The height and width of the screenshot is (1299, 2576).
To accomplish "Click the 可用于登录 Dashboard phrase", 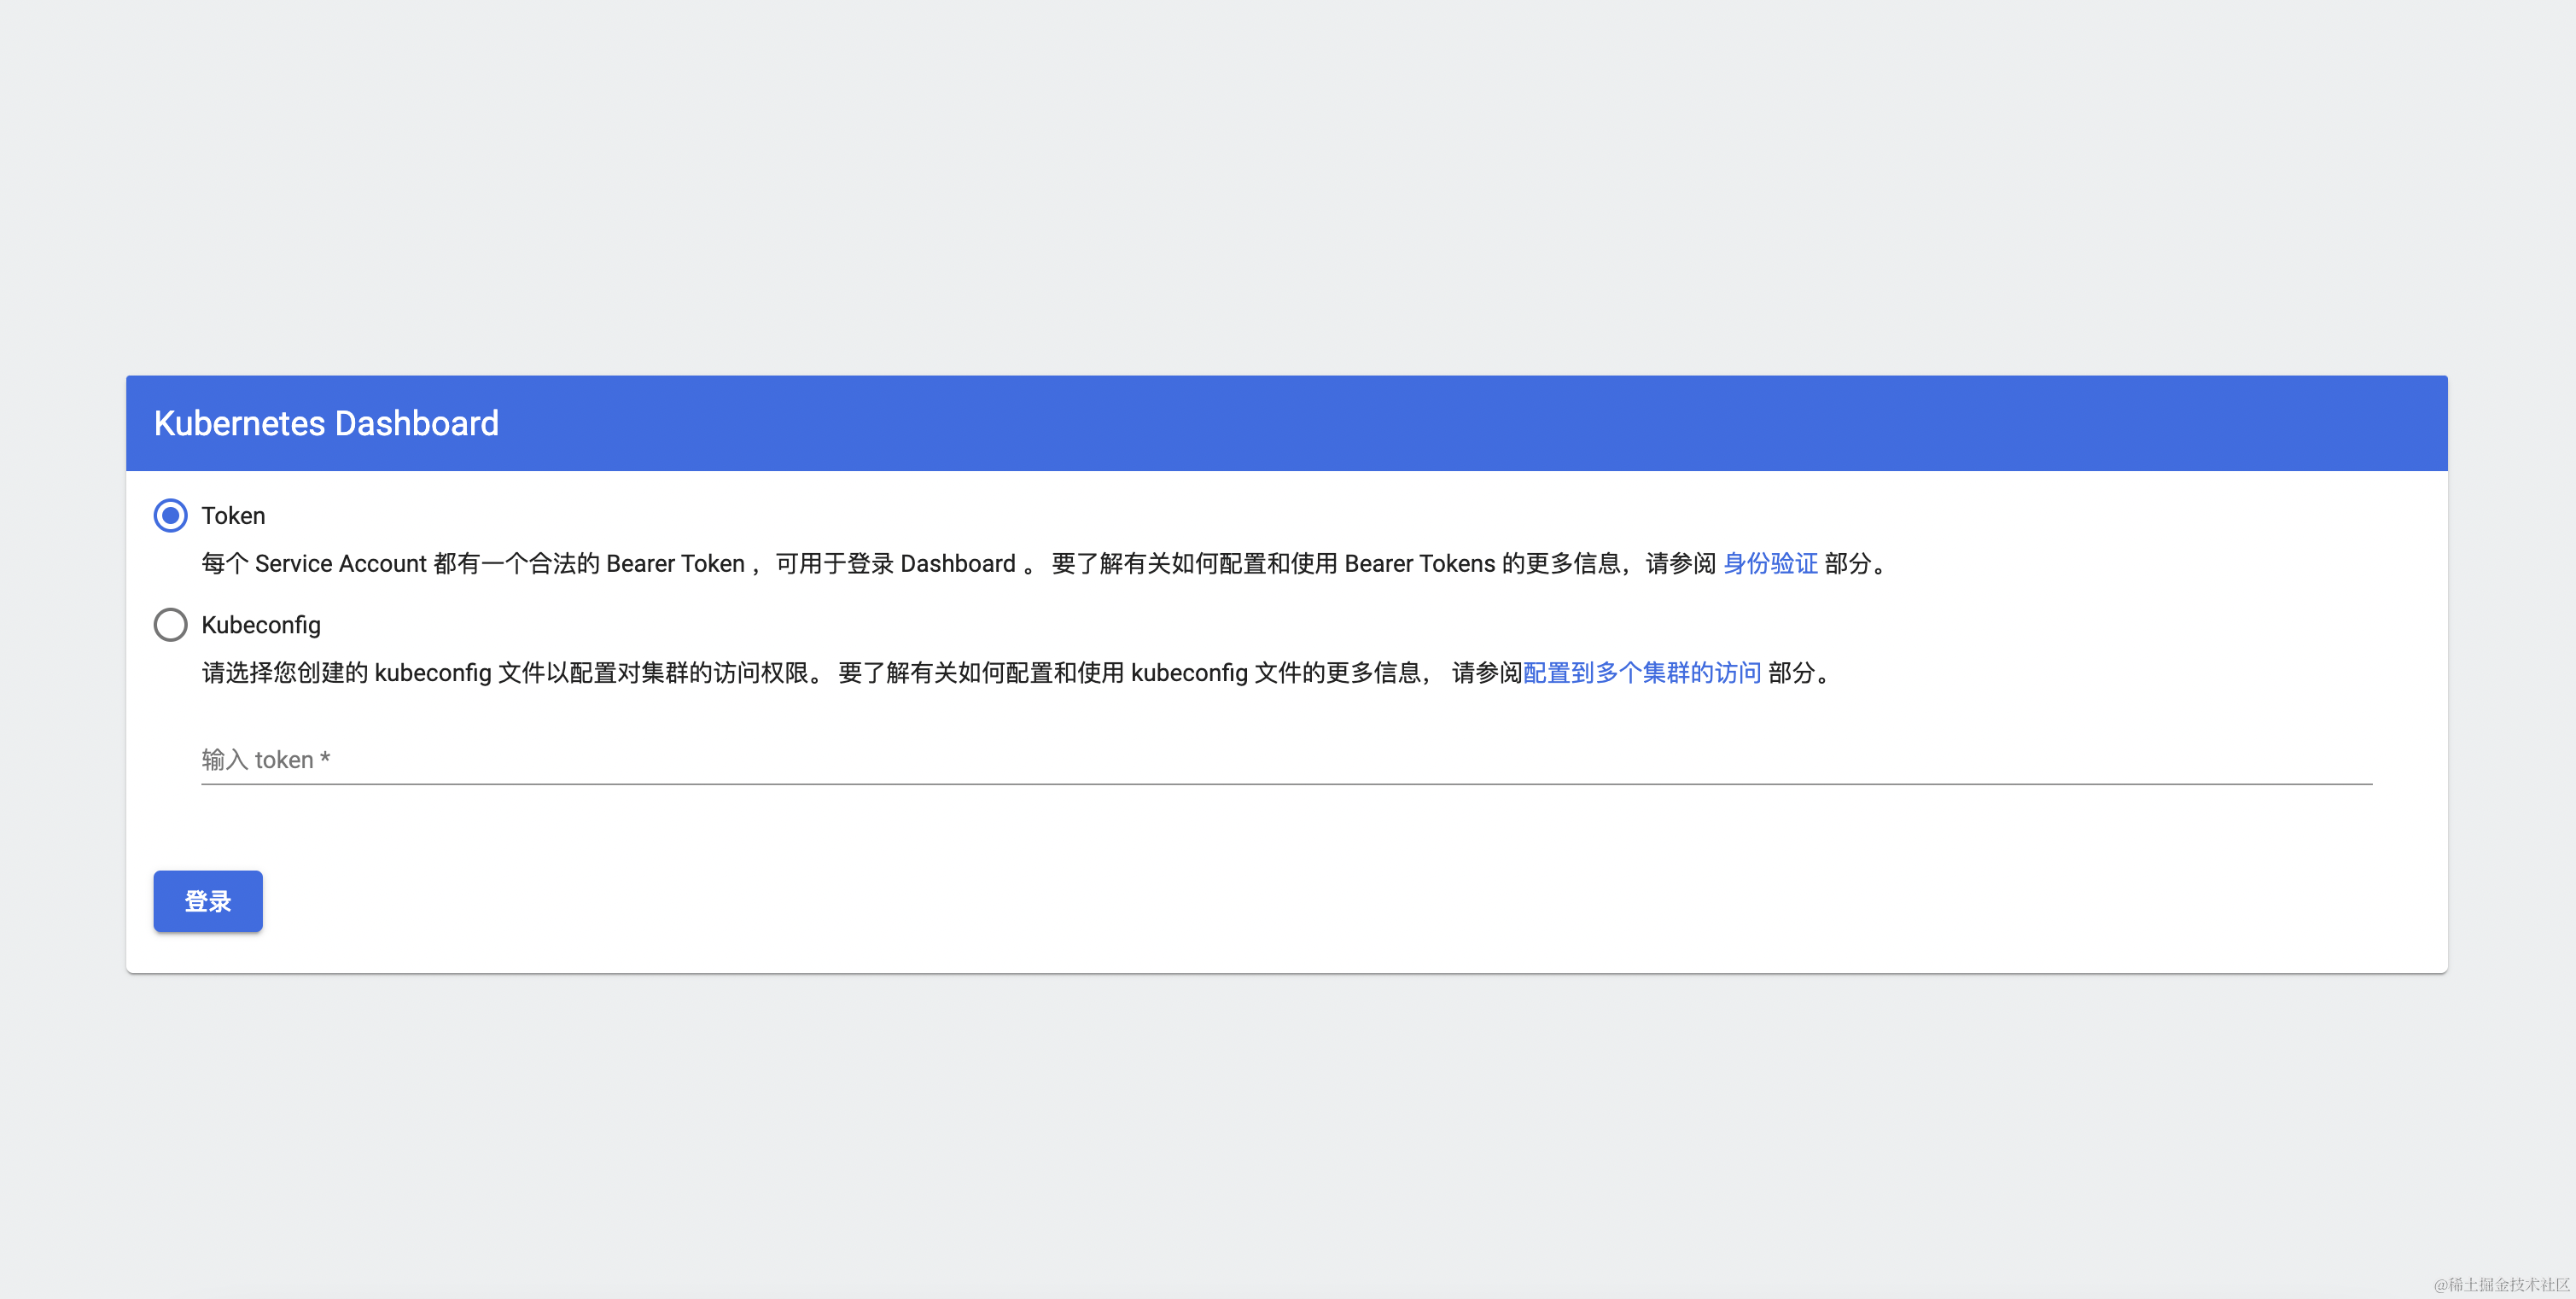I will pyautogui.click(x=895, y=563).
